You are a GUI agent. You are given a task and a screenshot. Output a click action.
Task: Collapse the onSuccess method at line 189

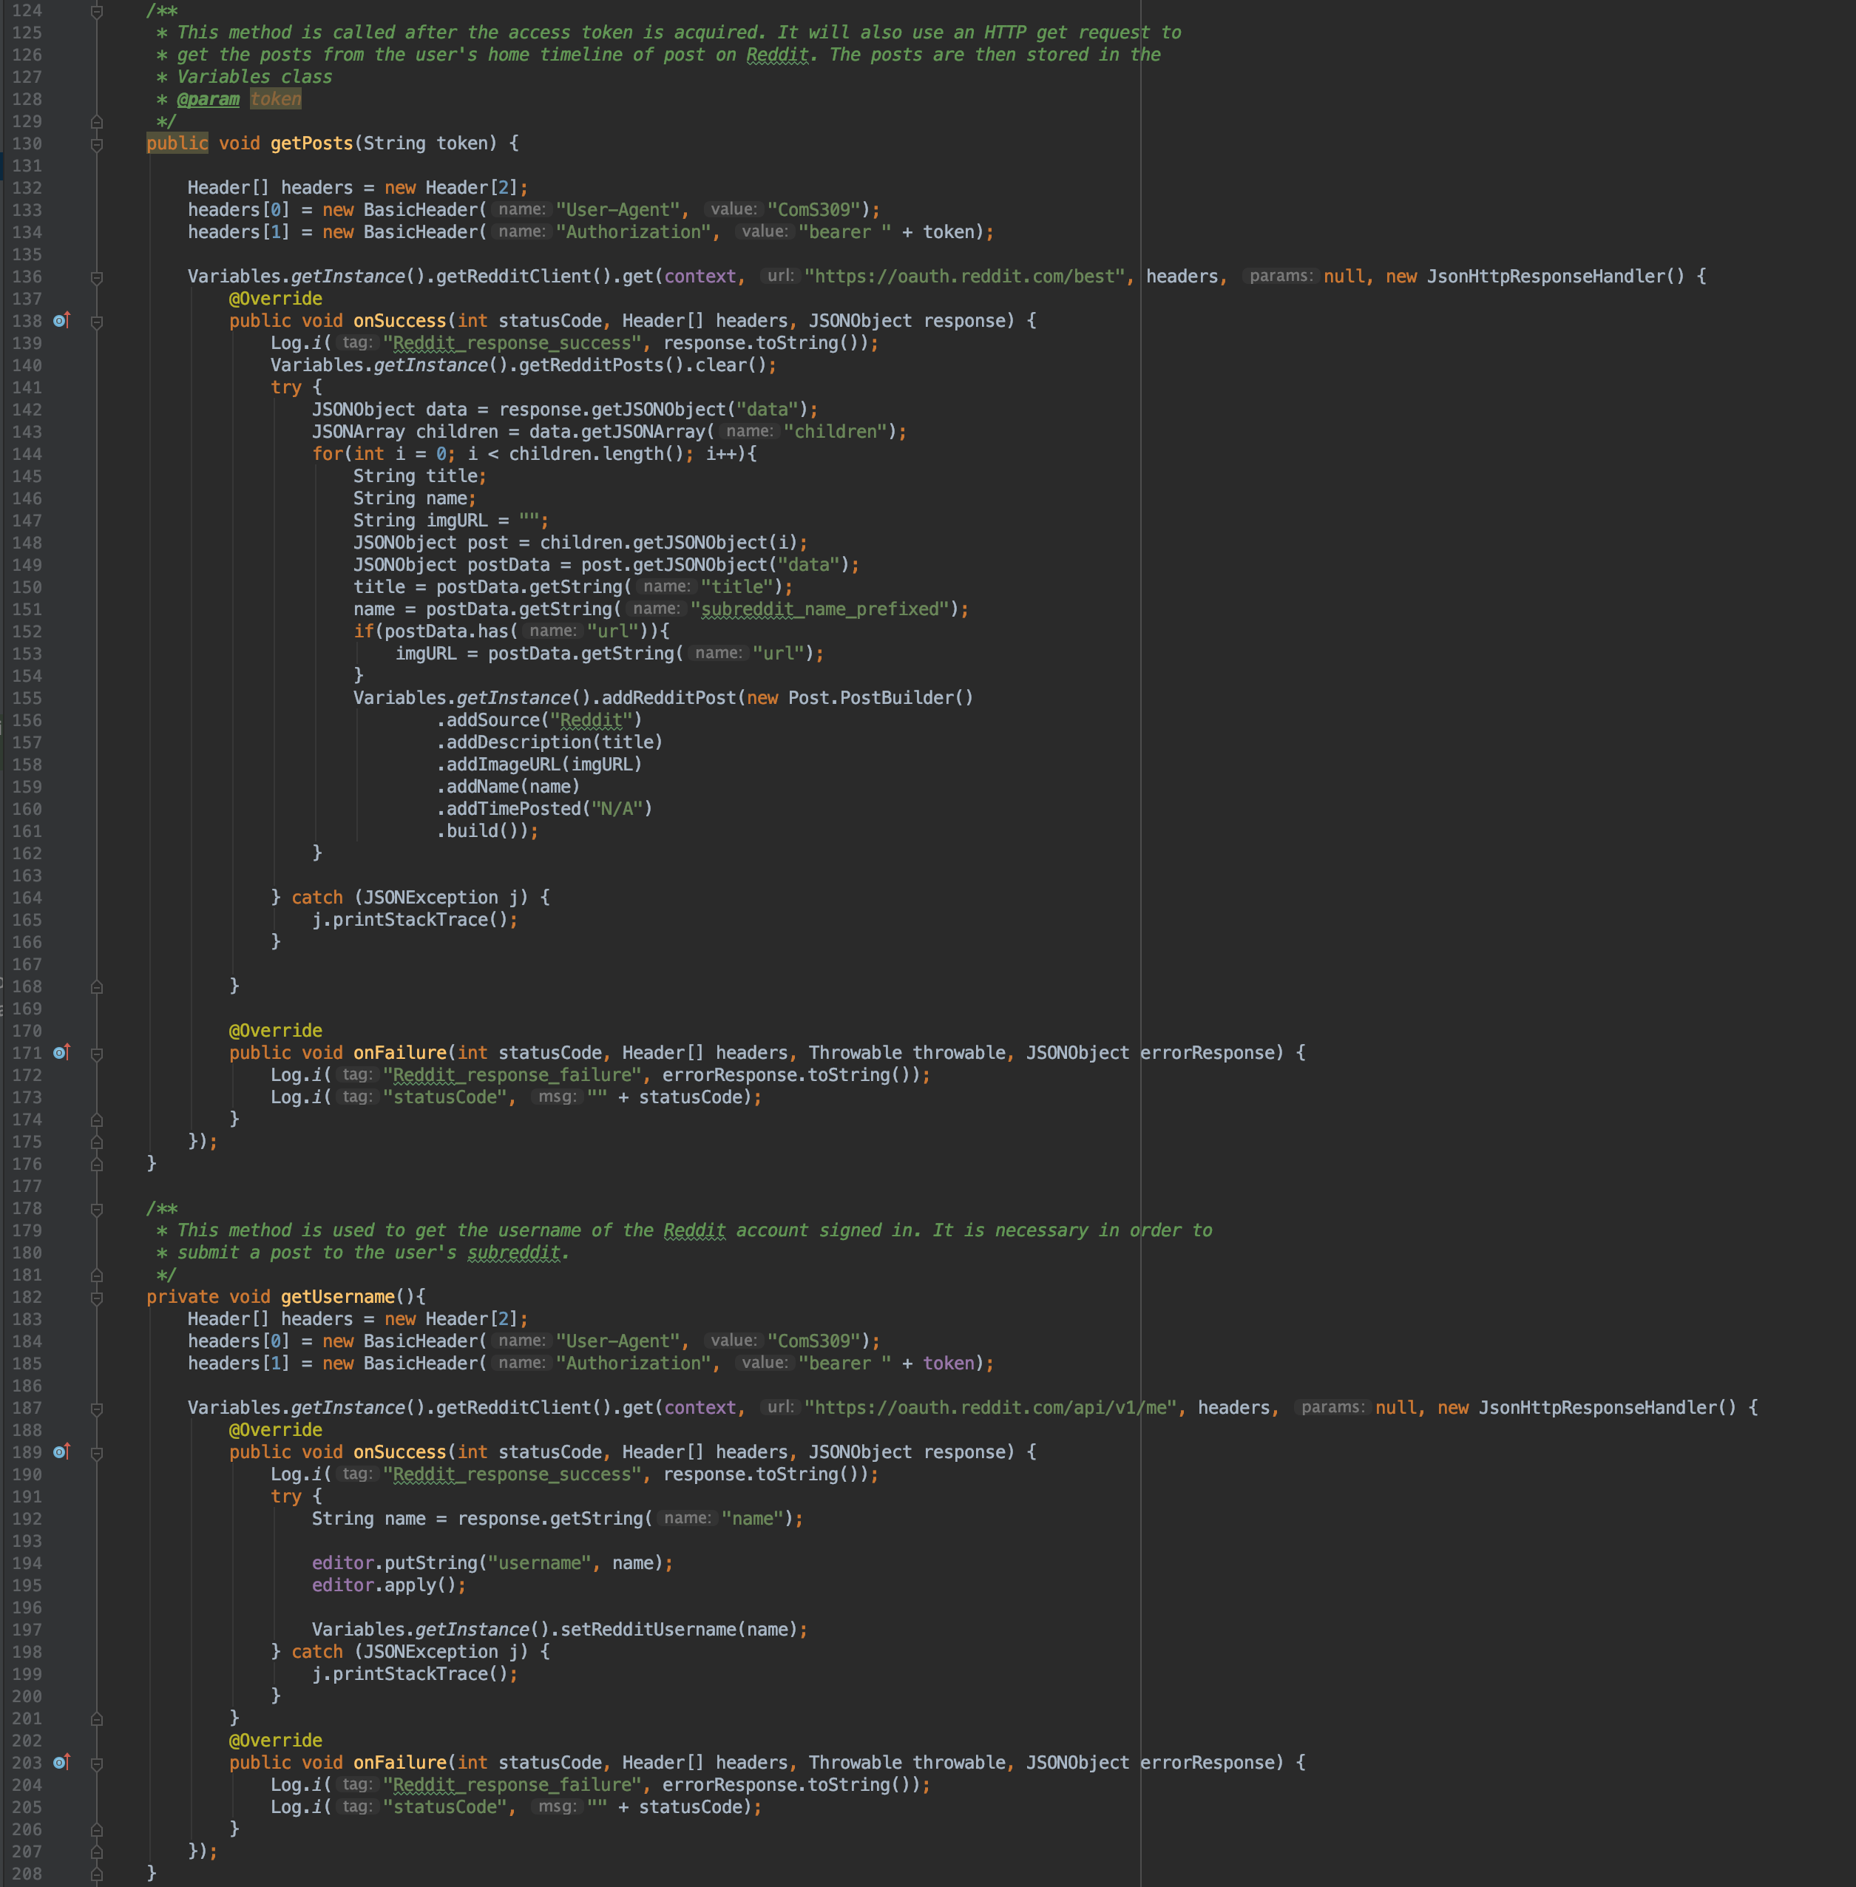(97, 1453)
